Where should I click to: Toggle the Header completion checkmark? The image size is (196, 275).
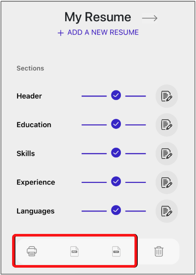[116, 95]
